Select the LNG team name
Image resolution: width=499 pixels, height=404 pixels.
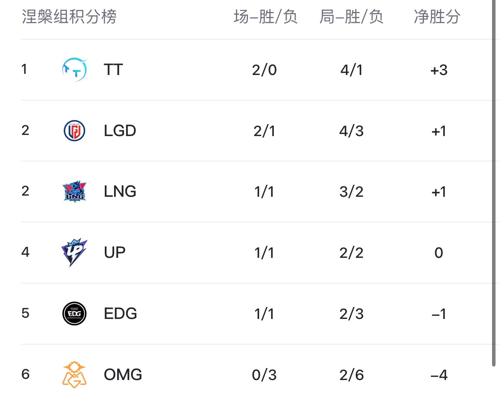point(120,191)
